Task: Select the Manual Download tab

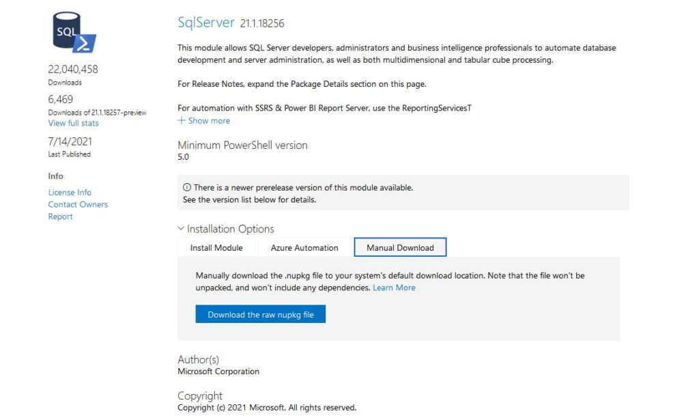Action: pos(400,248)
